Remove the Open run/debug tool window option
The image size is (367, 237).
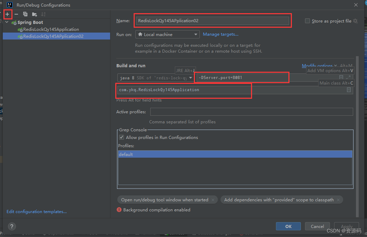point(213,200)
